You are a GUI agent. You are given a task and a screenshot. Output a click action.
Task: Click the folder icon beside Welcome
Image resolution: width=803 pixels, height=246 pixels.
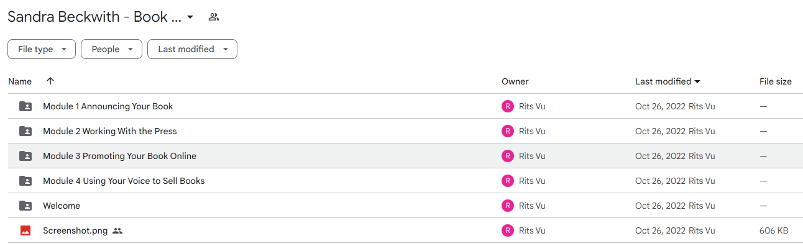click(x=25, y=206)
